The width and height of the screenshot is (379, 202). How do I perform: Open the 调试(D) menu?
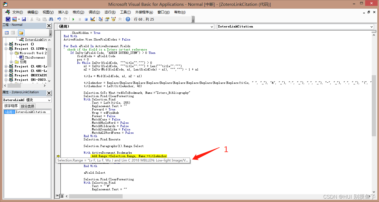[94, 12]
